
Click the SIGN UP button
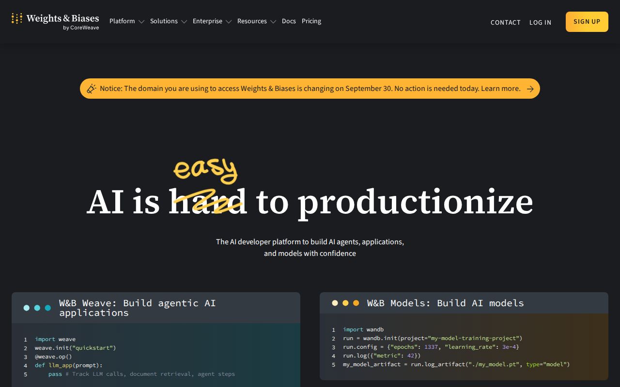click(x=587, y=22)
